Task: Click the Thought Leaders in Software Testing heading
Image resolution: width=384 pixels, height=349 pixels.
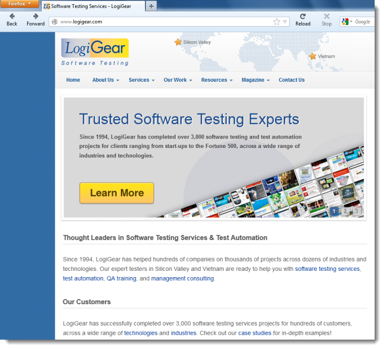Action: coord(165,238)
